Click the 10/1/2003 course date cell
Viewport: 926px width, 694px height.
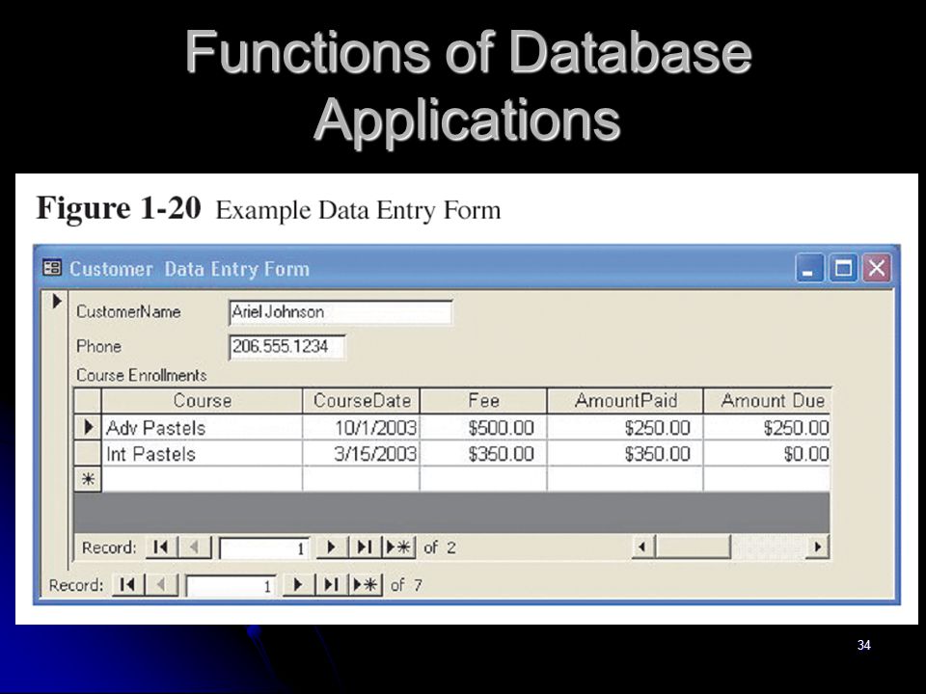(362, 427)
